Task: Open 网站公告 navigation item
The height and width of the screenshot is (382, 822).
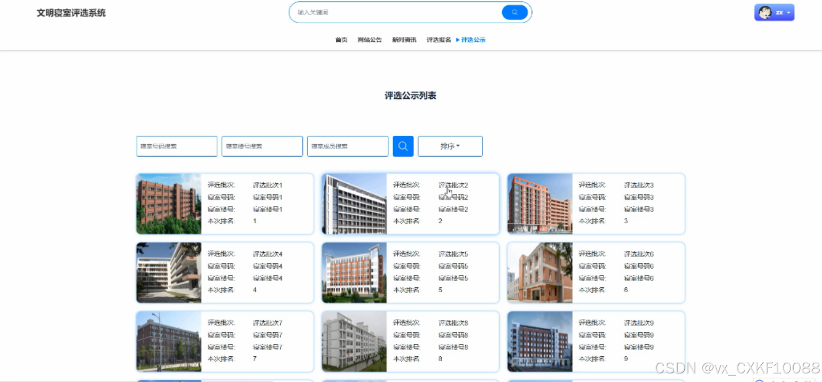Action: 370,40
